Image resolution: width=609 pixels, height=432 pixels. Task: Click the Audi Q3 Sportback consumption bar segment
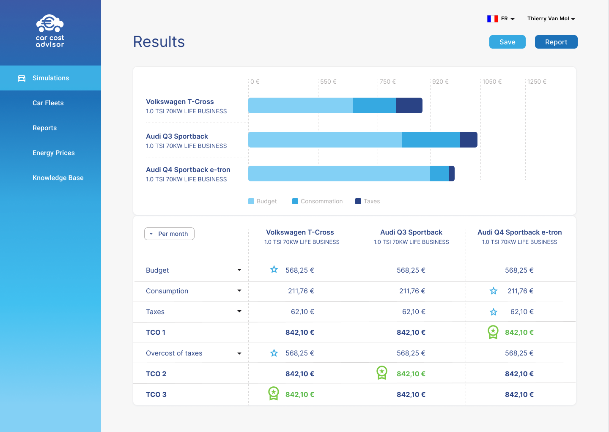431,139
